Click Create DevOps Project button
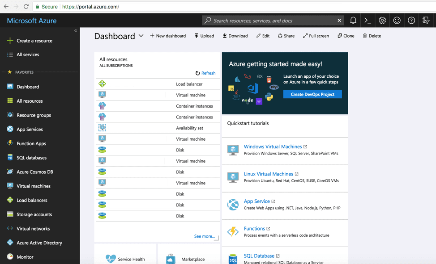The height and width of the screenshot is (264, 436). point(312,94)
